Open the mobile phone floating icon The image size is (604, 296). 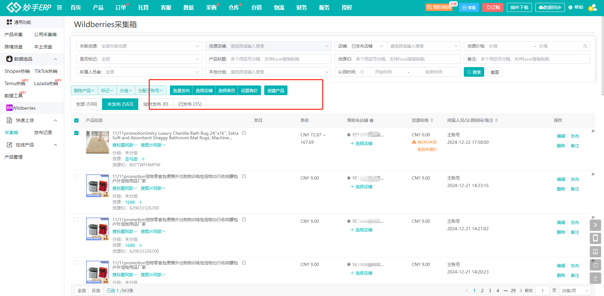[x=595, y=238]
